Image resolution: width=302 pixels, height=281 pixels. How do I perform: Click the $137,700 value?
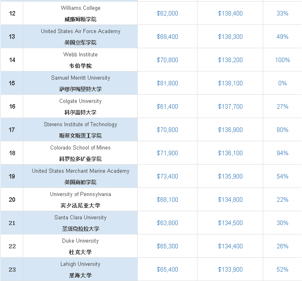click(x=230, y=107)
